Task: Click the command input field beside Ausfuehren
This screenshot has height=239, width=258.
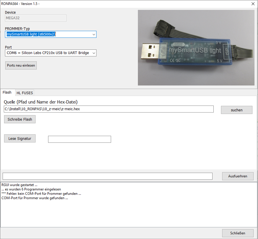Action: [x=108, y=176]
